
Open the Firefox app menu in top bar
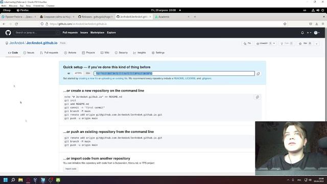[x=22, y=10]
